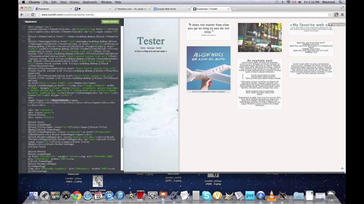Click the 'theme' link under Tester
The height and width of the screenshot is (204, 364).
(159, 48)
